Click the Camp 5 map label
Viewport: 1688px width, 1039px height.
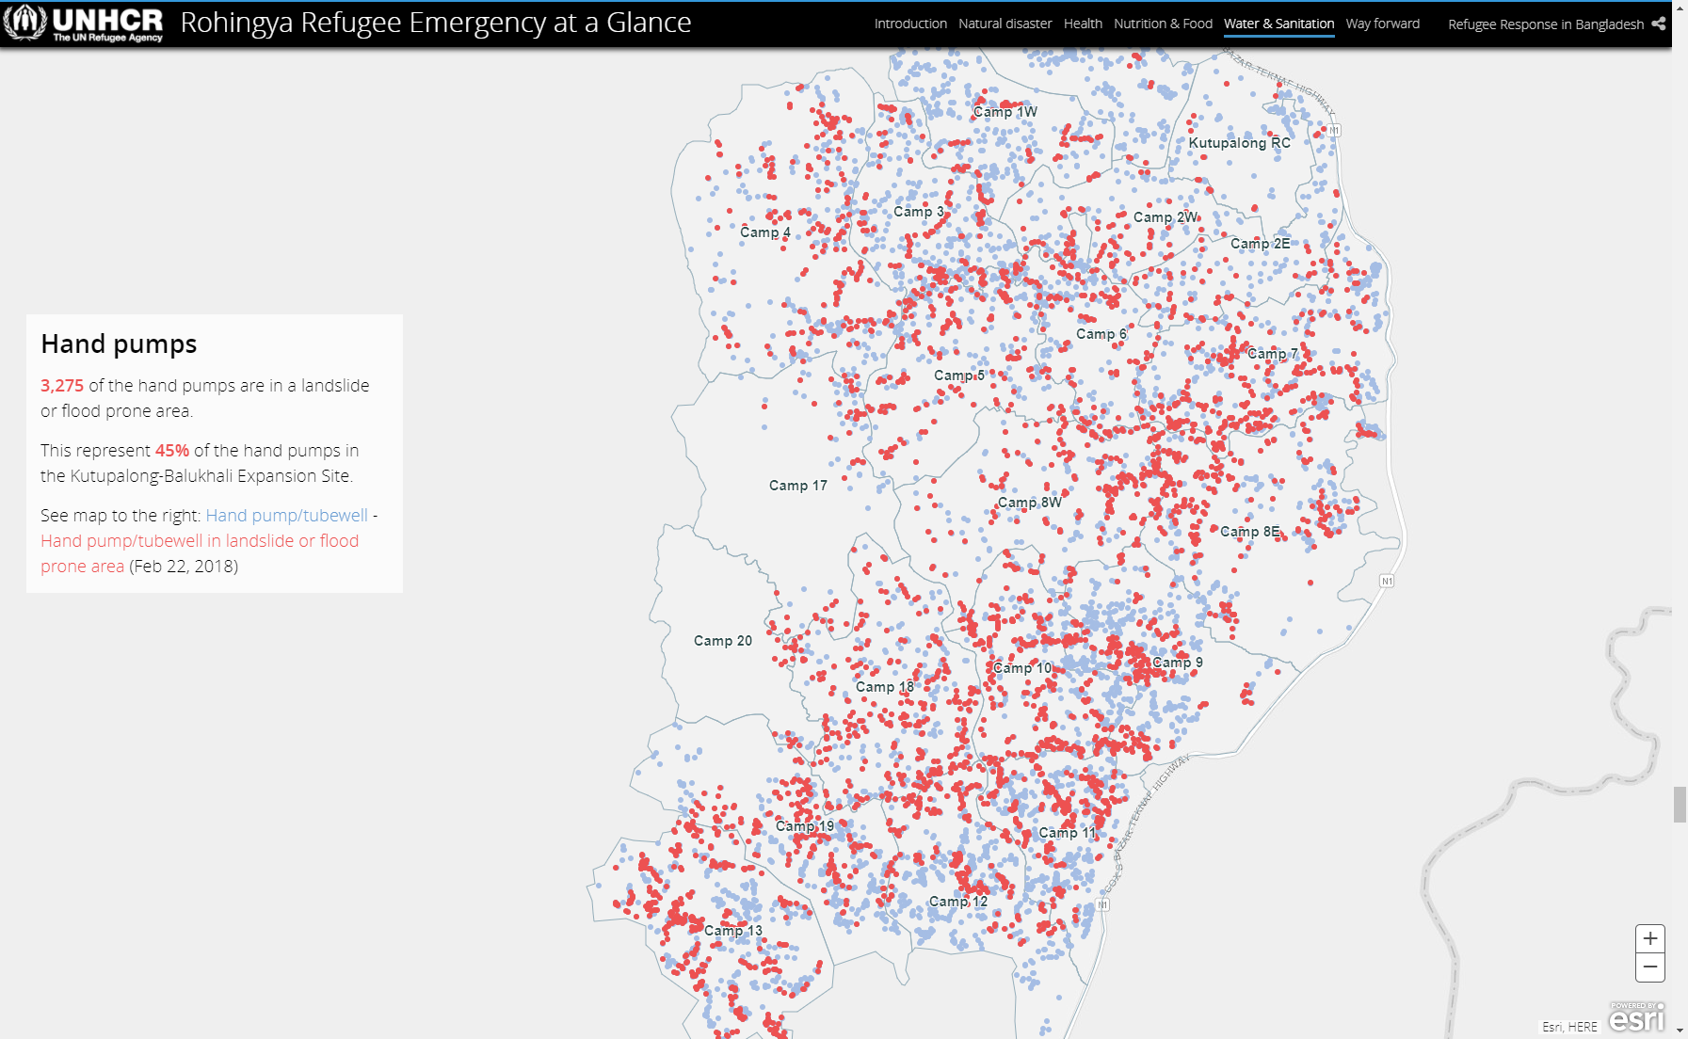[959, 376]
